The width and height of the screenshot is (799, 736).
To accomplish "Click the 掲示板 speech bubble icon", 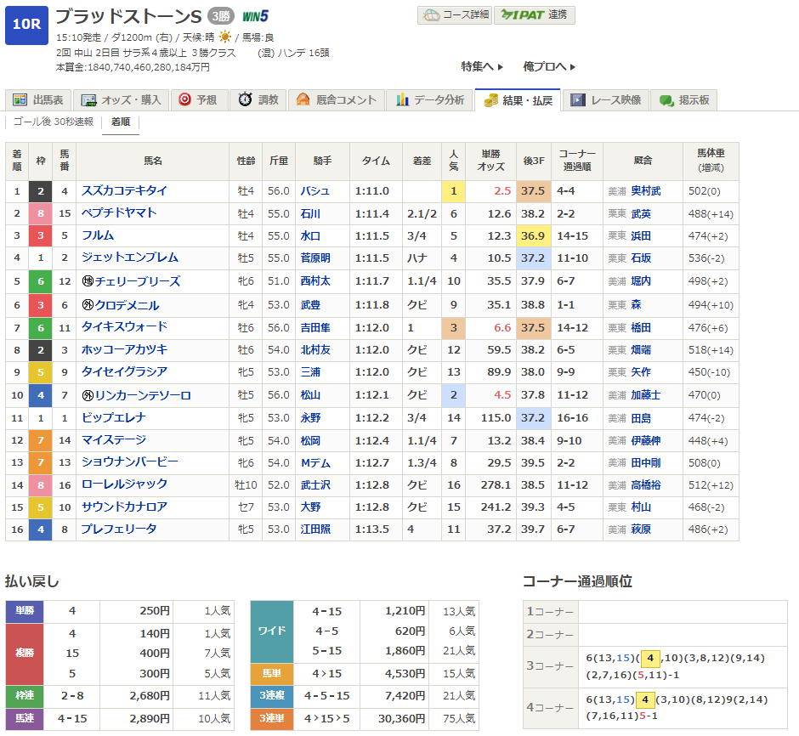I will pos(666,100).
